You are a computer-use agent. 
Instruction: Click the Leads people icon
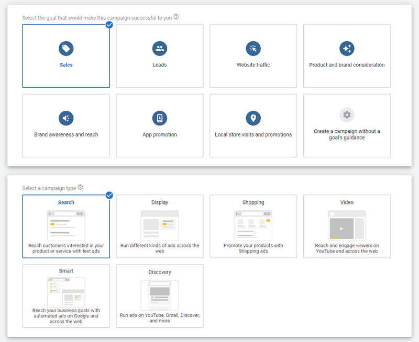tap(160, 49)
